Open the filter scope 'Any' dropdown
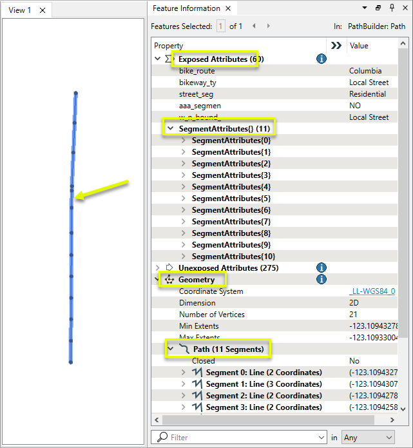 368,438
